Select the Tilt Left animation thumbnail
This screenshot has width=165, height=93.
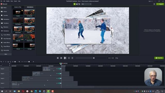click(x=18, y=46)
